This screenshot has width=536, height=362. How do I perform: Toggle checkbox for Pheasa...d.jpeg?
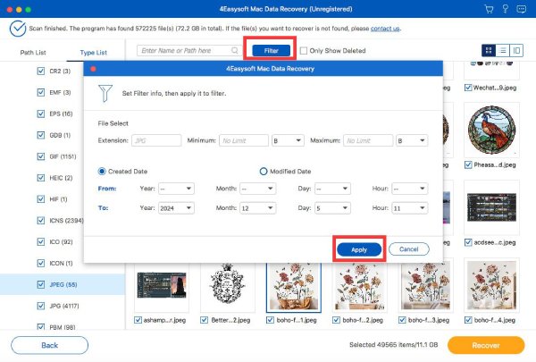[468, 165]
